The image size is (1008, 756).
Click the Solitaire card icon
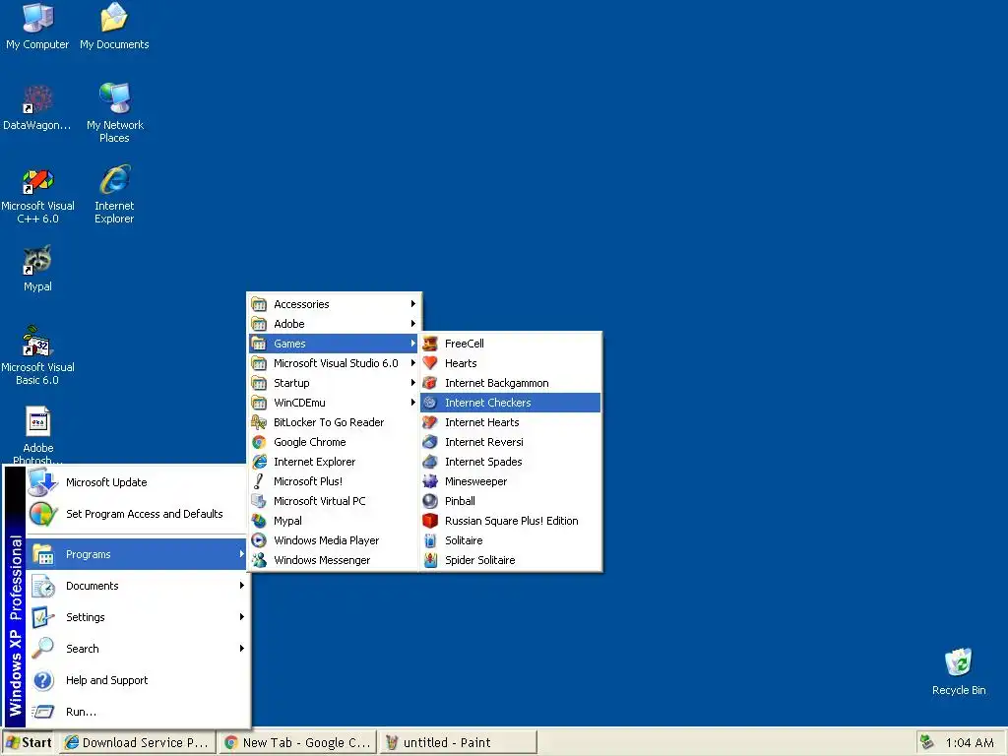coord(430,540)
